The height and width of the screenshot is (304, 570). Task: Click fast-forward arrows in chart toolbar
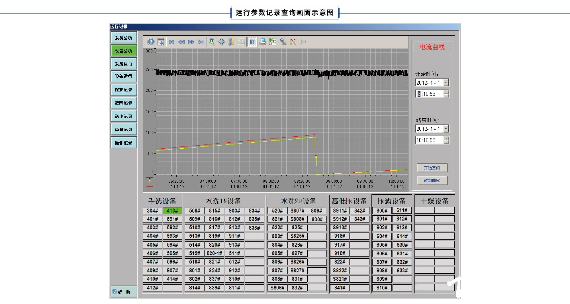(x=191, y=42)
